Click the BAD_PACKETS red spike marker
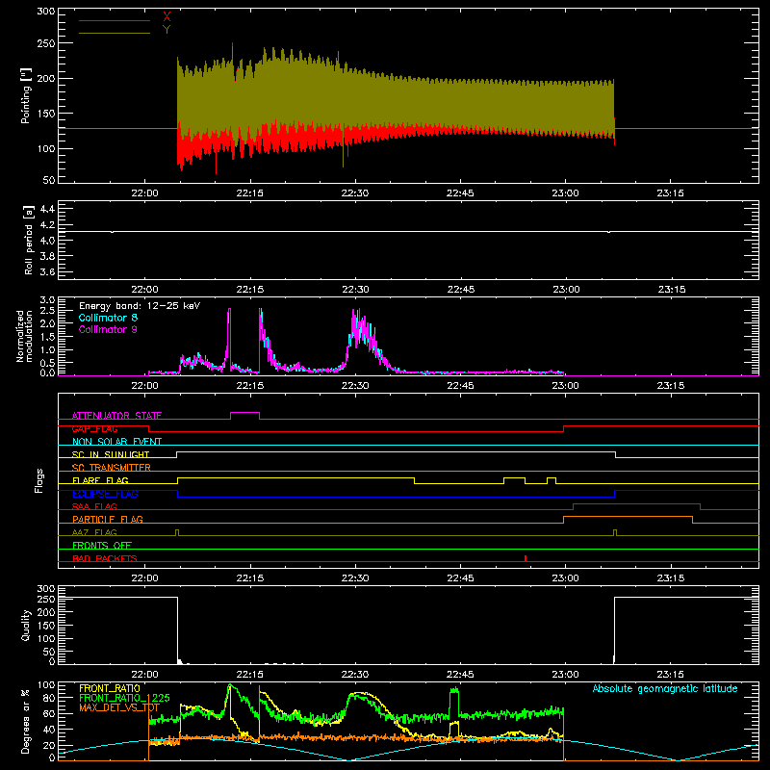 click(526, 558)
